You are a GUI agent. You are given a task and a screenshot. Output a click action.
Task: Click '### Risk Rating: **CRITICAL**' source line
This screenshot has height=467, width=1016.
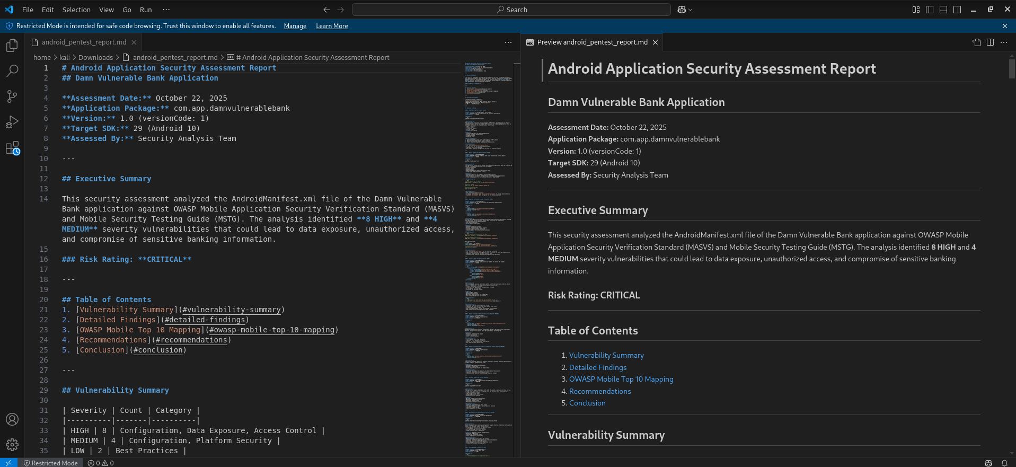[126, 259]
